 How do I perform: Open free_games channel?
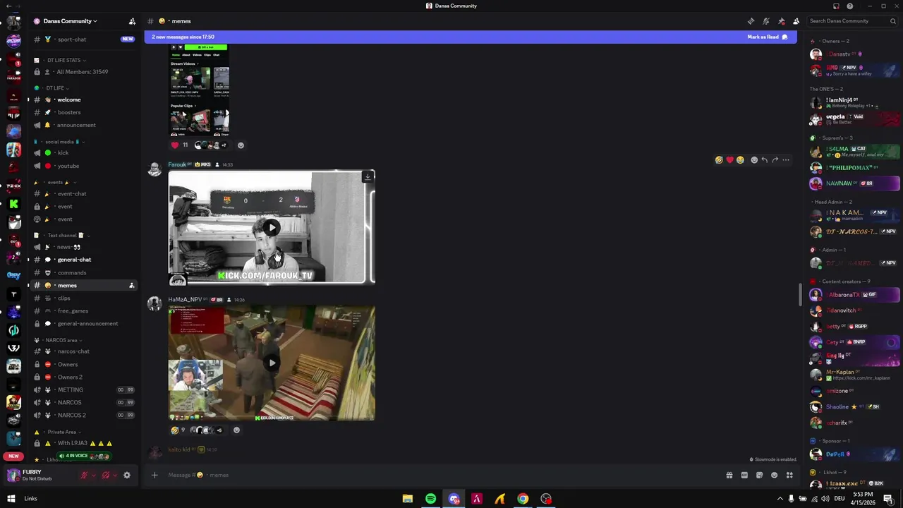pyautogui.click(x=84, y=310)
